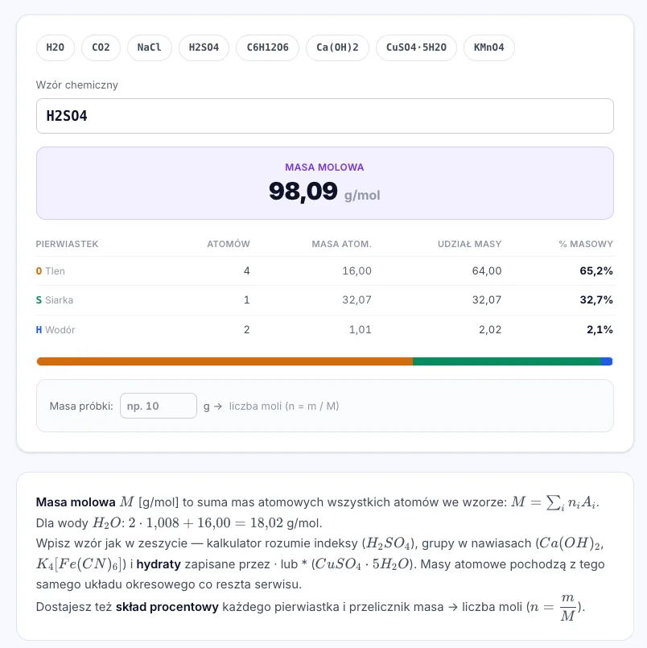Select the CuSO4·5H2O hydrate chip
The height and width of the screenshot is (648, 647).
click(x=416, y=47)
